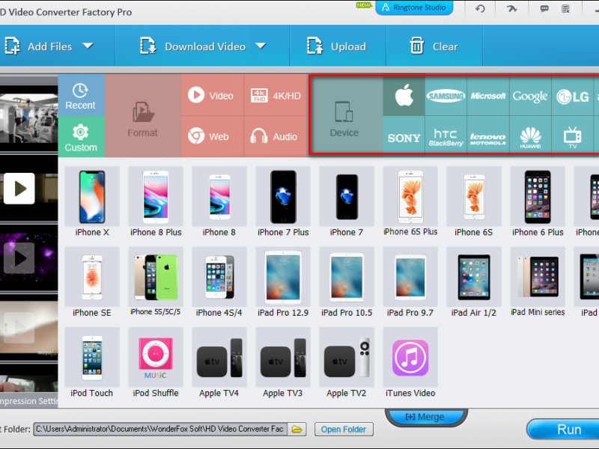Switch to the Format category
Viewport: 599px width, 449px height.
click(x=142, y=116)
